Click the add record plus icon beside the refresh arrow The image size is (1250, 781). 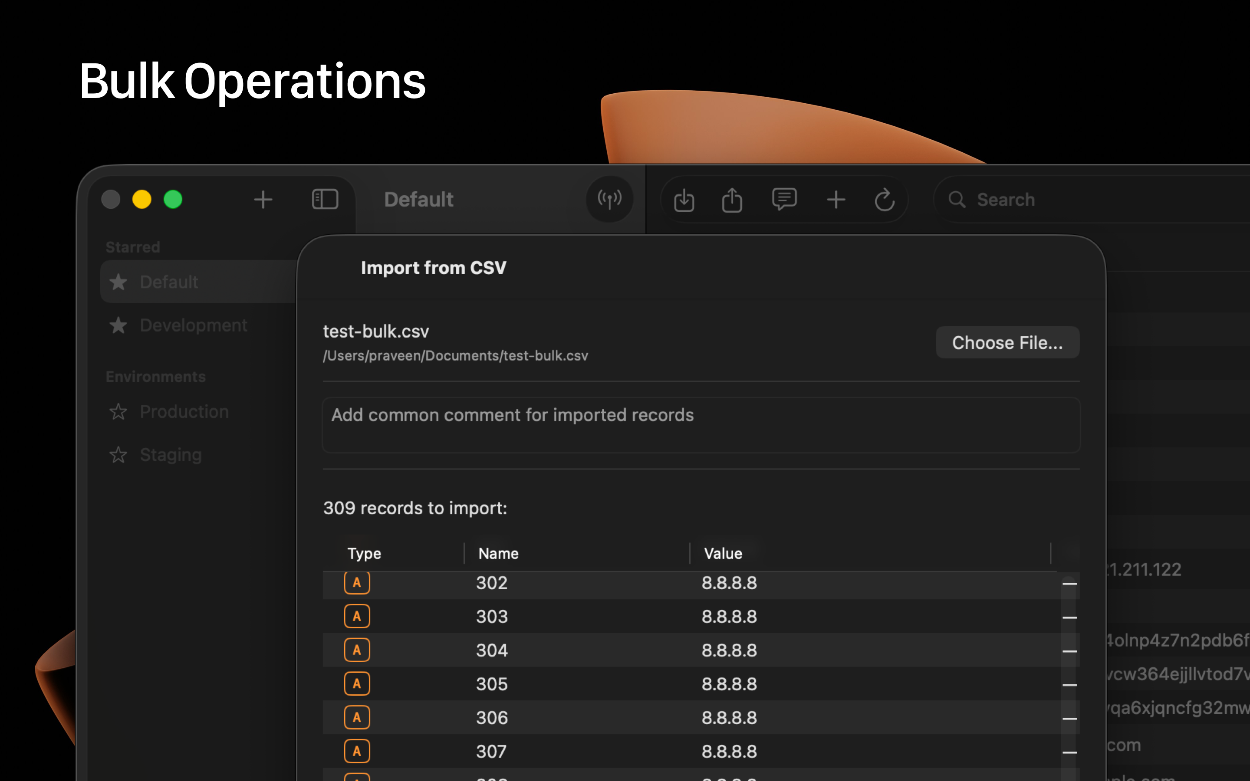(x=836, y=200)
